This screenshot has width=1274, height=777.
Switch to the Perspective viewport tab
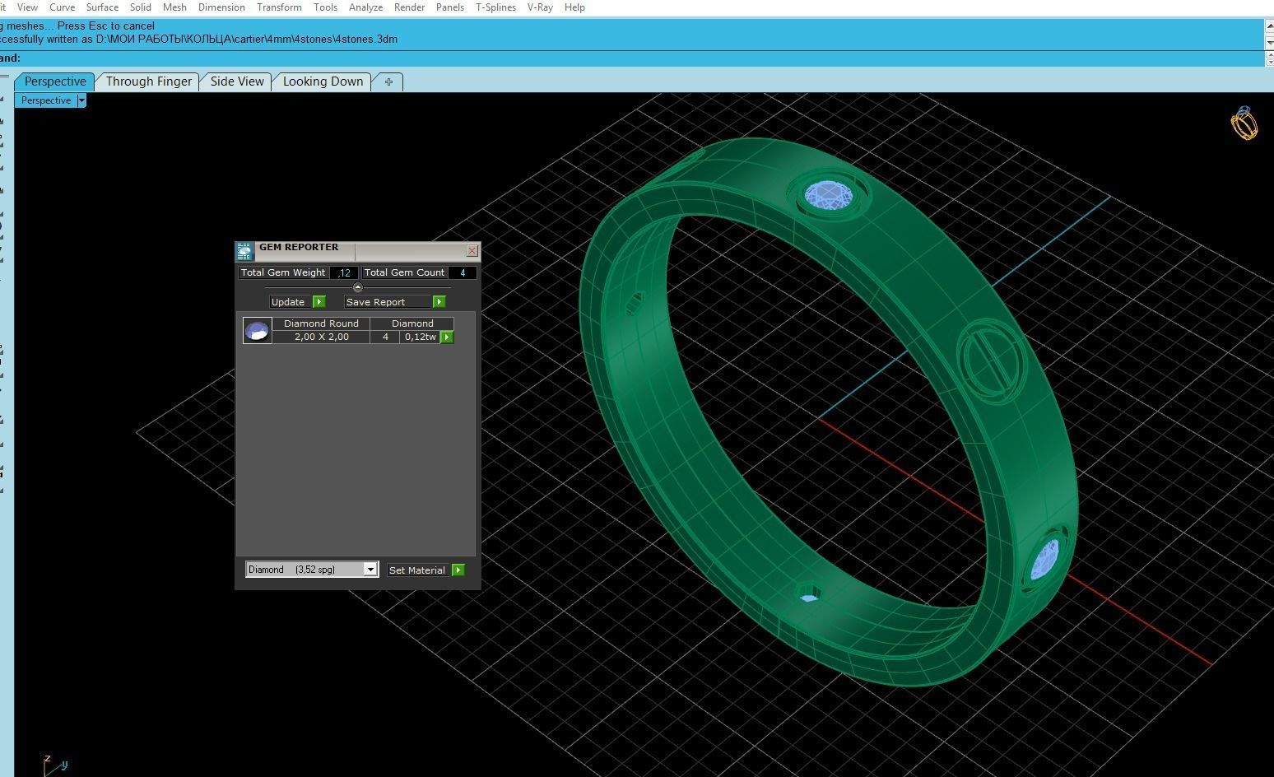point(54,81)
